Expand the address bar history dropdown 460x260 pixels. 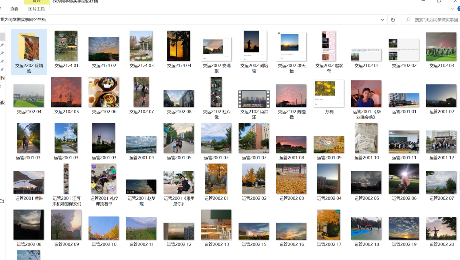point(382,20)
